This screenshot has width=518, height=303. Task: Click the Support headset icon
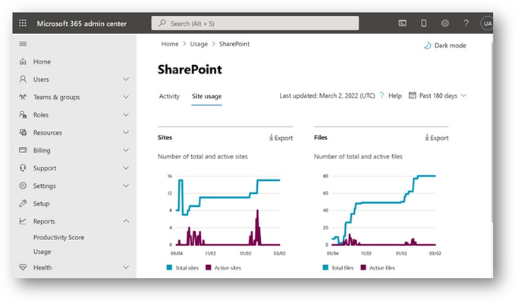(23, 168)
